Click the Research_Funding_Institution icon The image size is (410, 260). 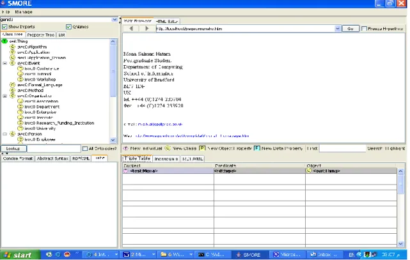click(20, 123)
